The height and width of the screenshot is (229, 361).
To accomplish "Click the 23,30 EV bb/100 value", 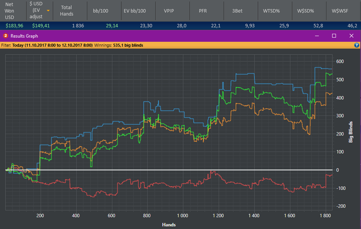I will point(146,26).
